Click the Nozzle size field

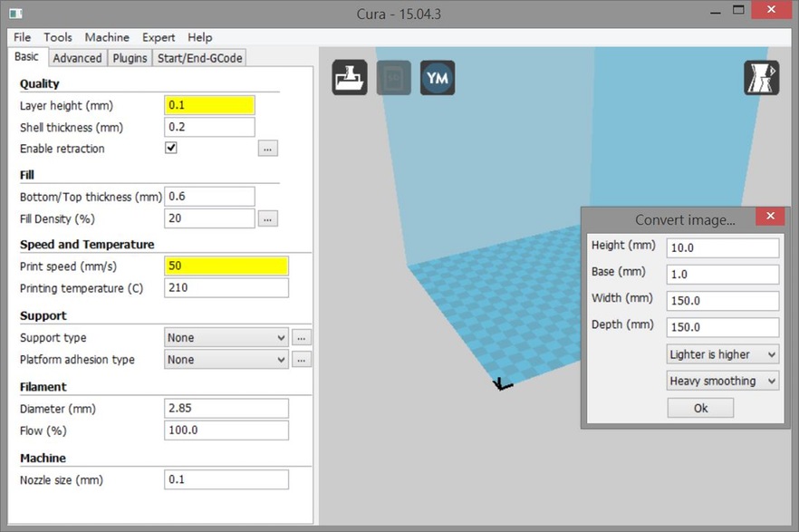pyautogui.click(x=226, y=479)
